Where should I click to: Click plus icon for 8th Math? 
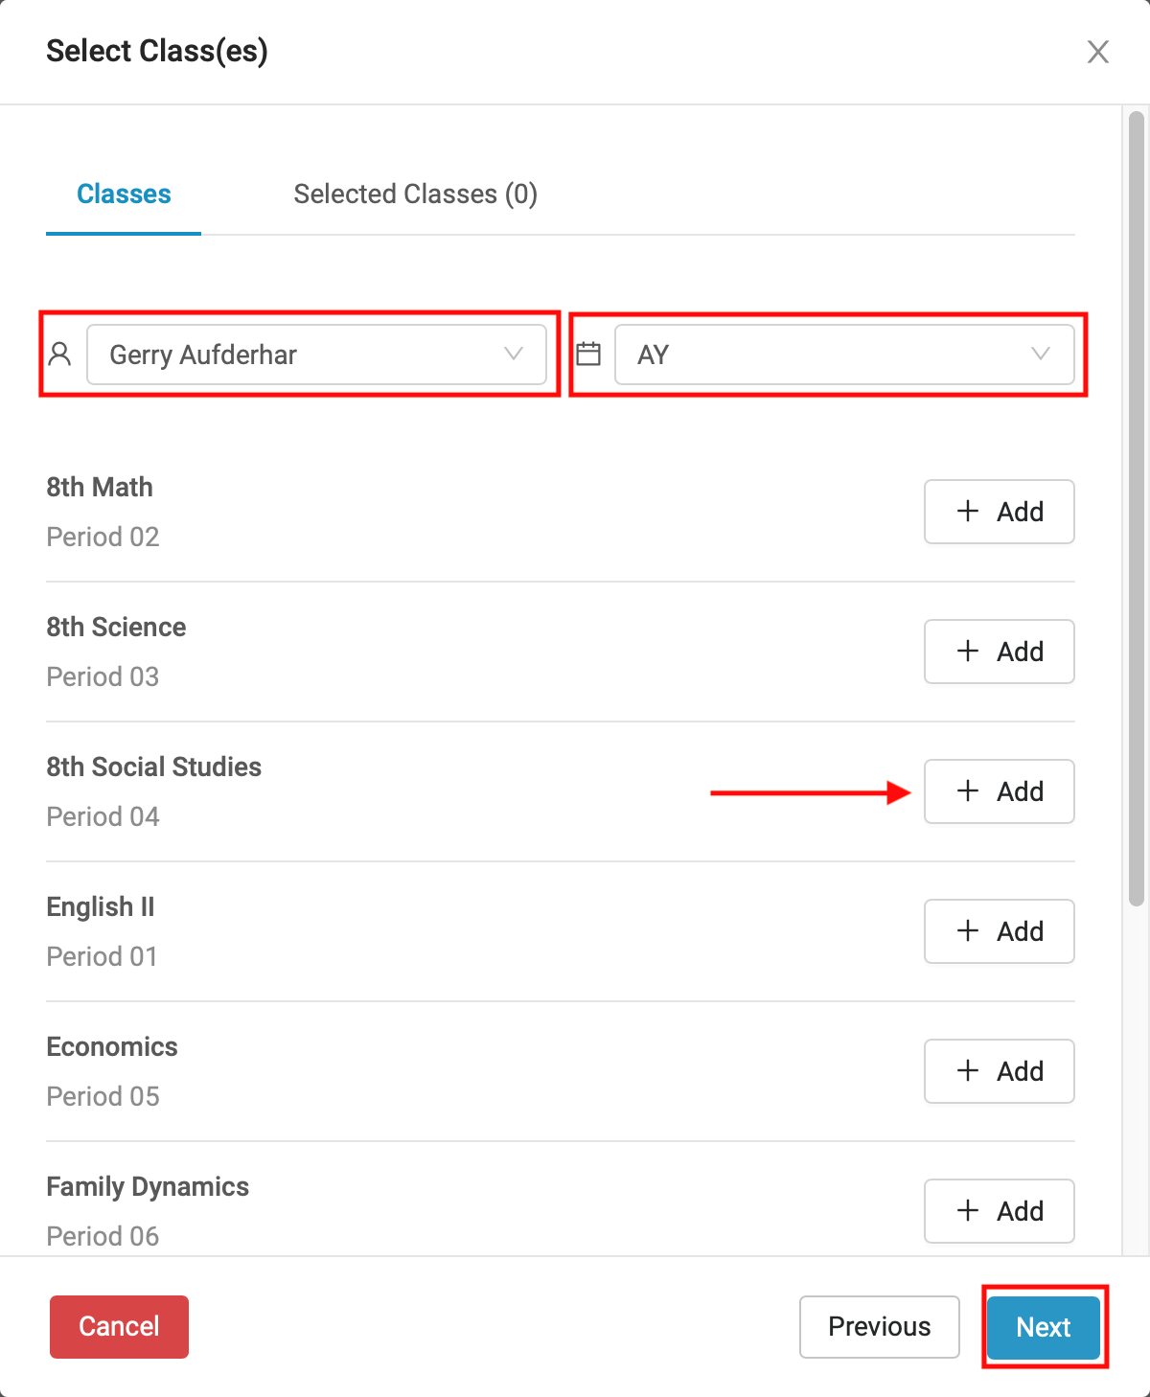968,511
